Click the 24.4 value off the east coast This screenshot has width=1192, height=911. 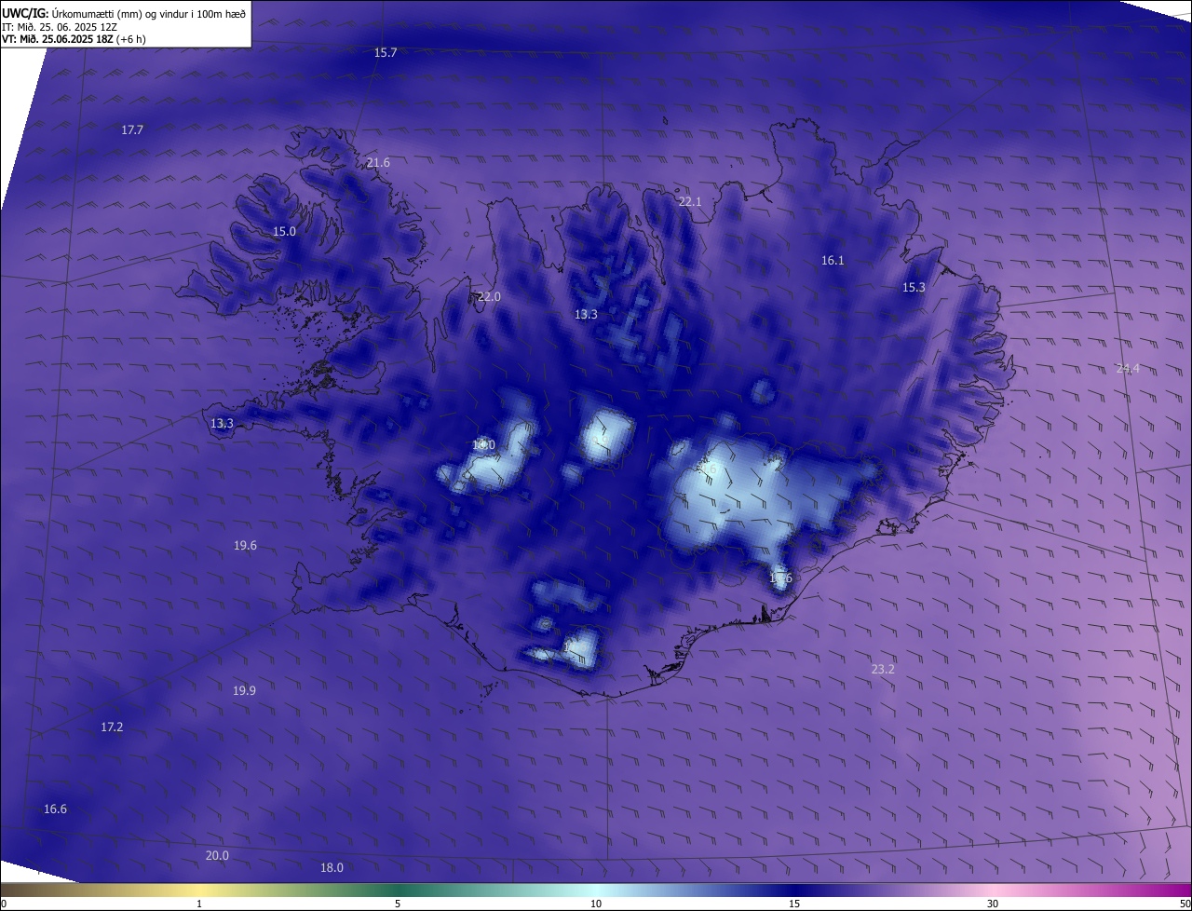1128,369
